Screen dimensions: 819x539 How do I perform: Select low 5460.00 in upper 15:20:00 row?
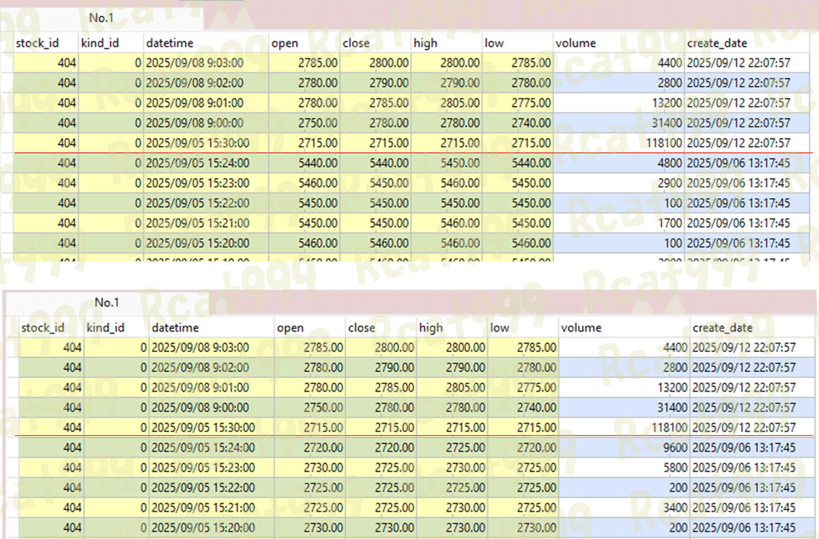[517, 243]
